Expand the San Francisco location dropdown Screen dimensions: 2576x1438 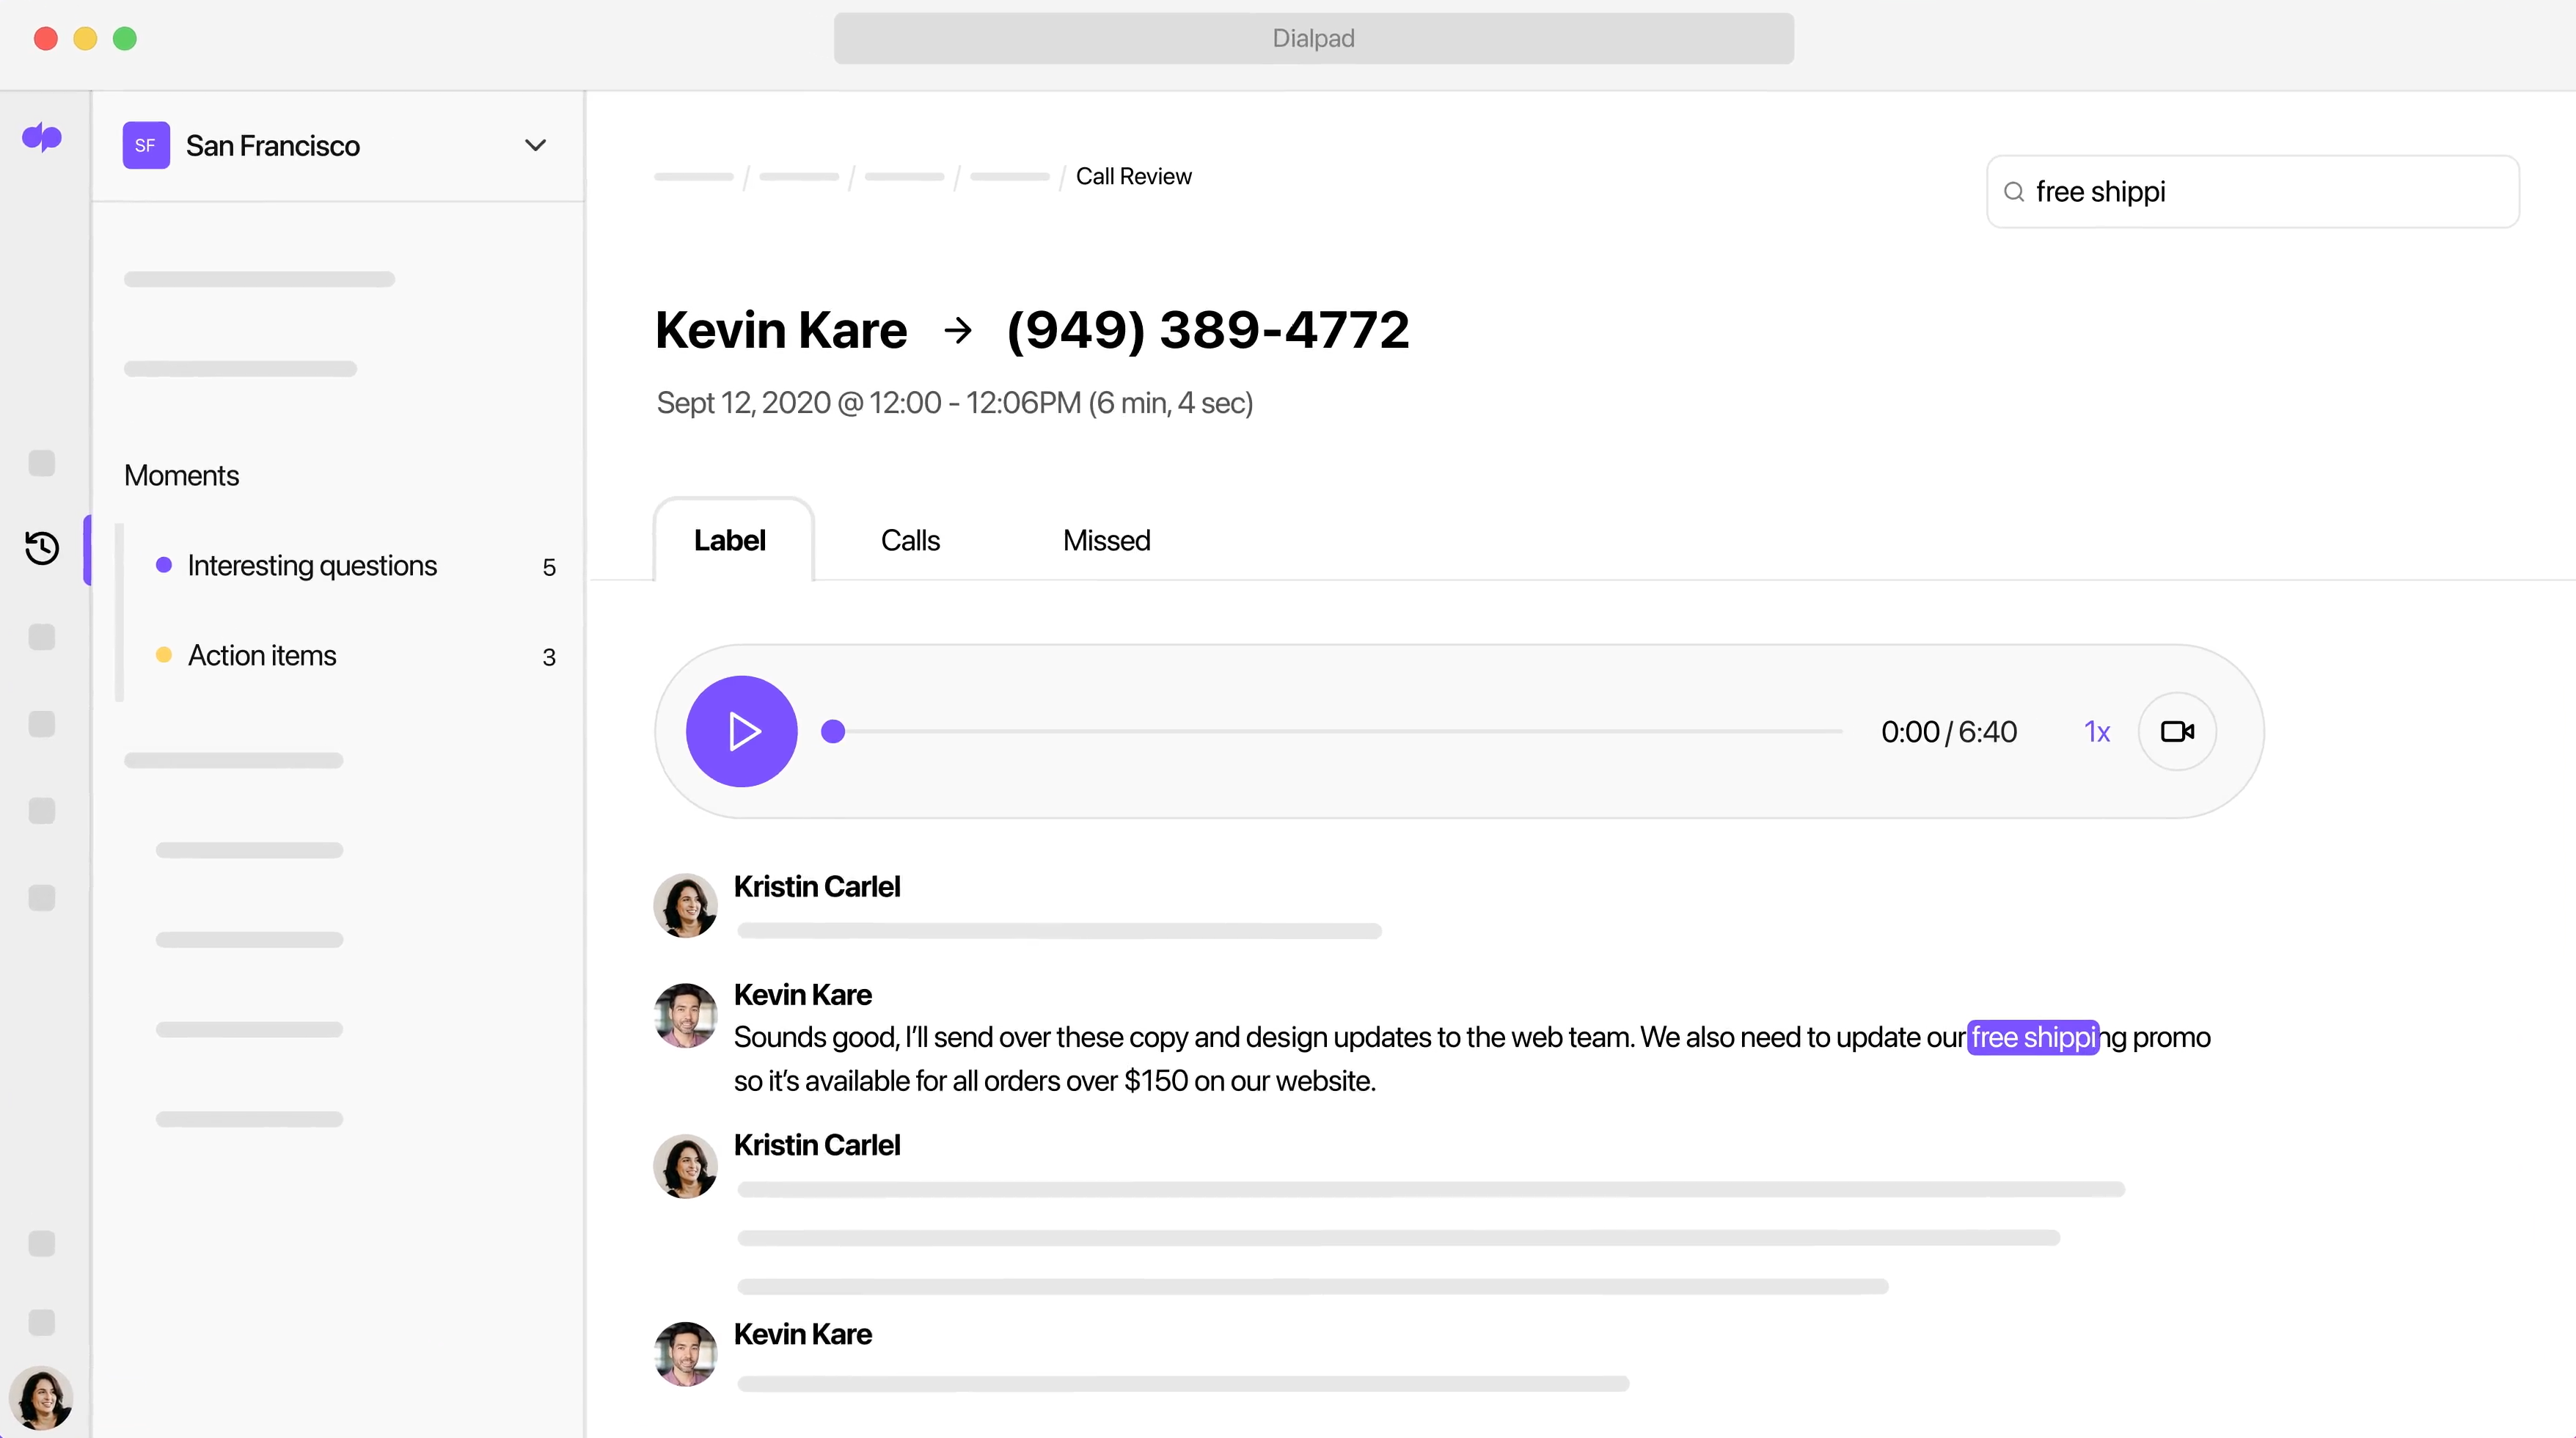(534, 145)
